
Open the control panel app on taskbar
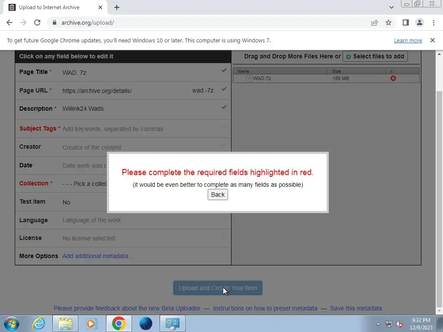(173, 323)
